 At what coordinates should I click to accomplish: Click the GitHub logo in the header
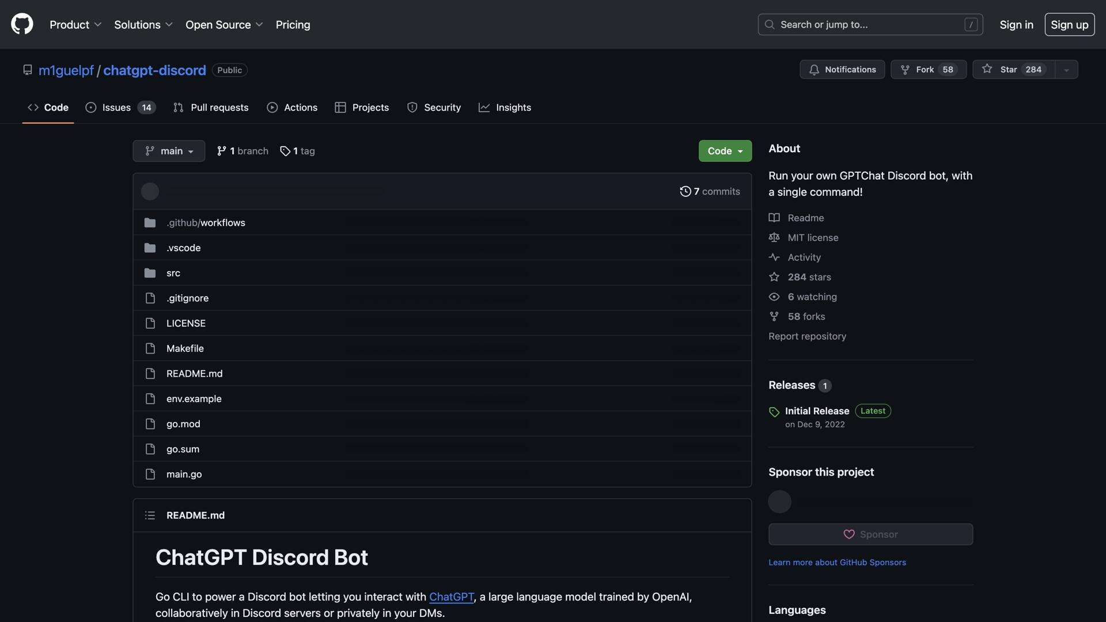21,24
